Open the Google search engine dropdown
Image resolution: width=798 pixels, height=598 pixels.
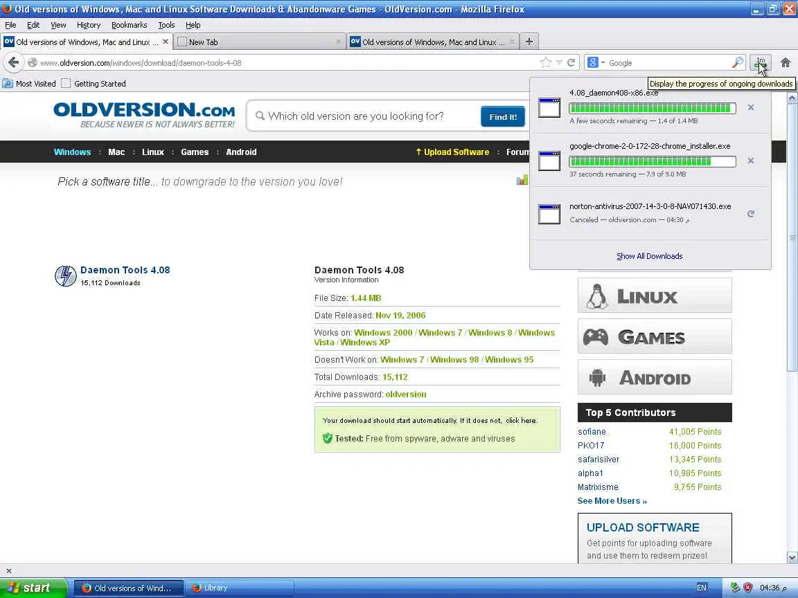pos(596,62)
